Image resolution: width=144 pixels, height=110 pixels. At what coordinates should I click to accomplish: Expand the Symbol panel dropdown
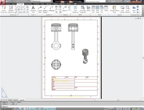pos(49,15)
